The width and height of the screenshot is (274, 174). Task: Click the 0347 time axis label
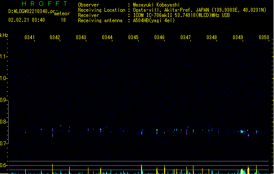coord(186,37)
